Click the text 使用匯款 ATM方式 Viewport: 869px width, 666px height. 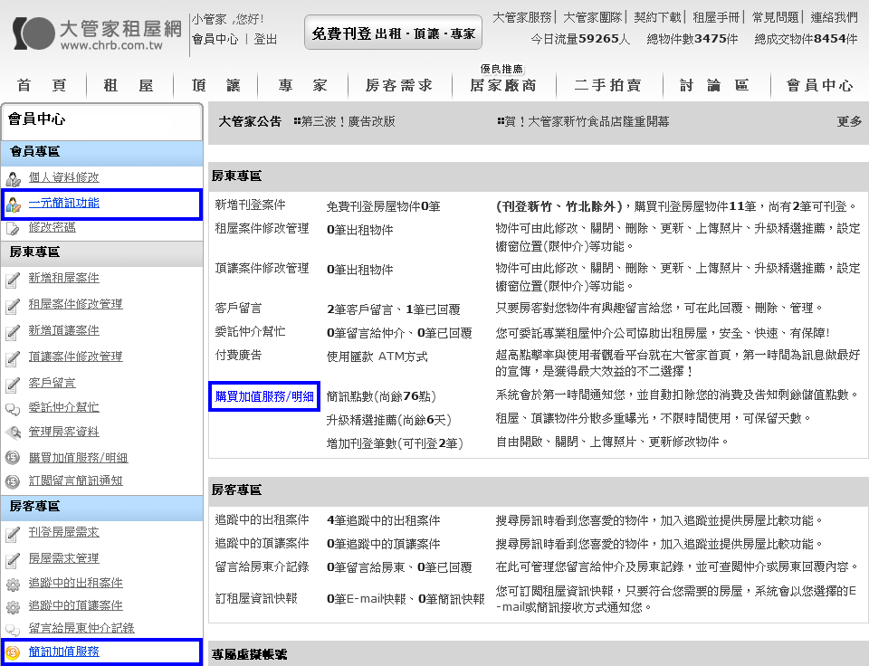[377, 357]
